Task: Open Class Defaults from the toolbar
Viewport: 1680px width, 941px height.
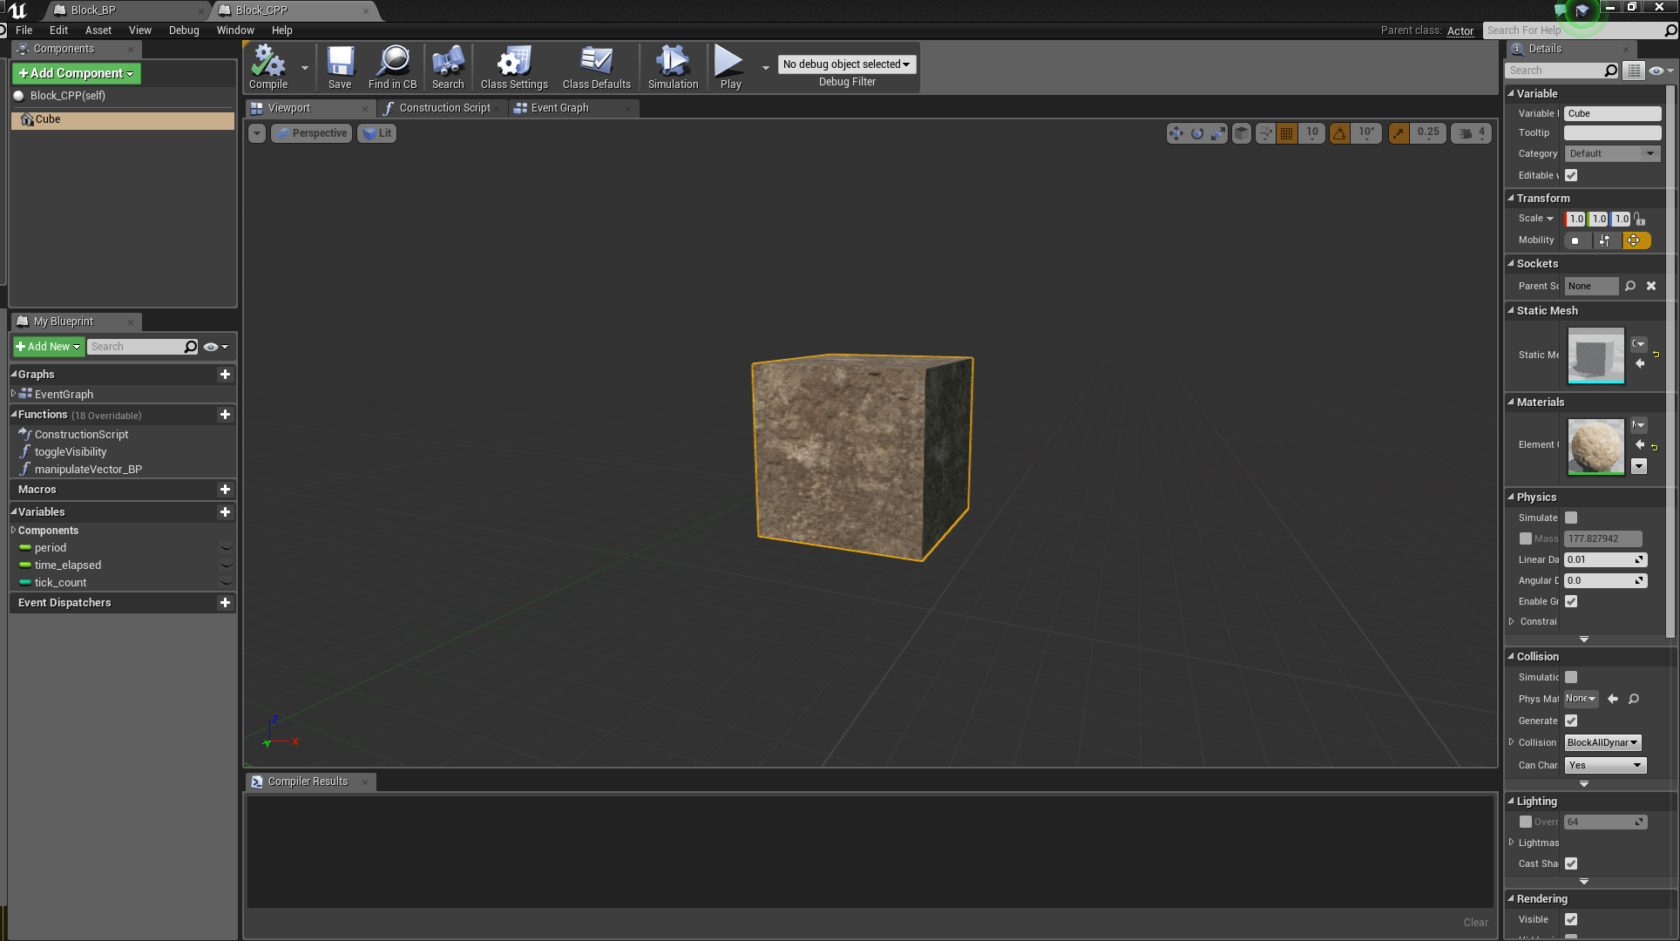Action: tap(596, 67)
